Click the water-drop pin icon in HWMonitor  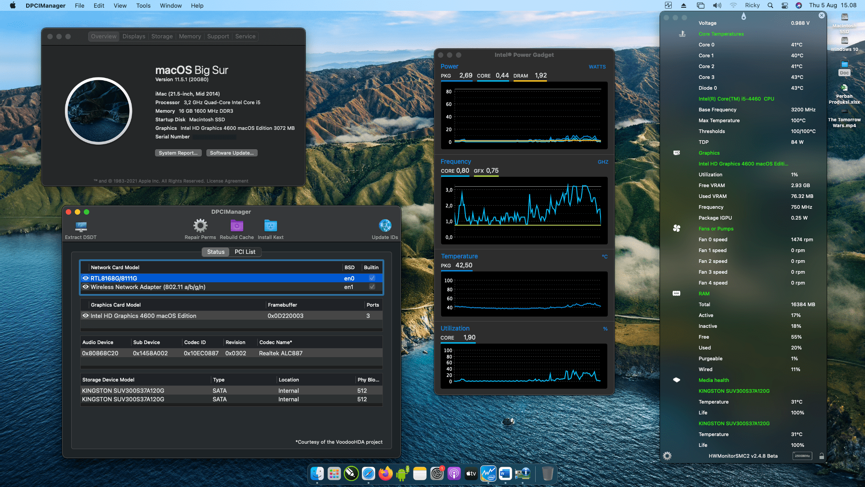click(x=743, y=16)
